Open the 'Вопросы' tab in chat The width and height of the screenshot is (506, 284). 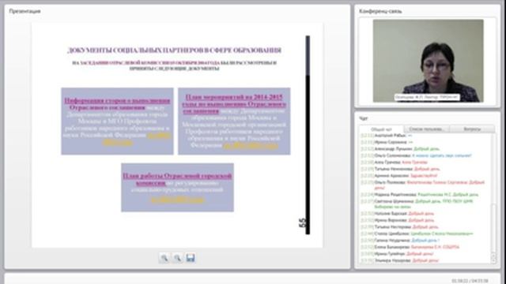tap(472, 129)
